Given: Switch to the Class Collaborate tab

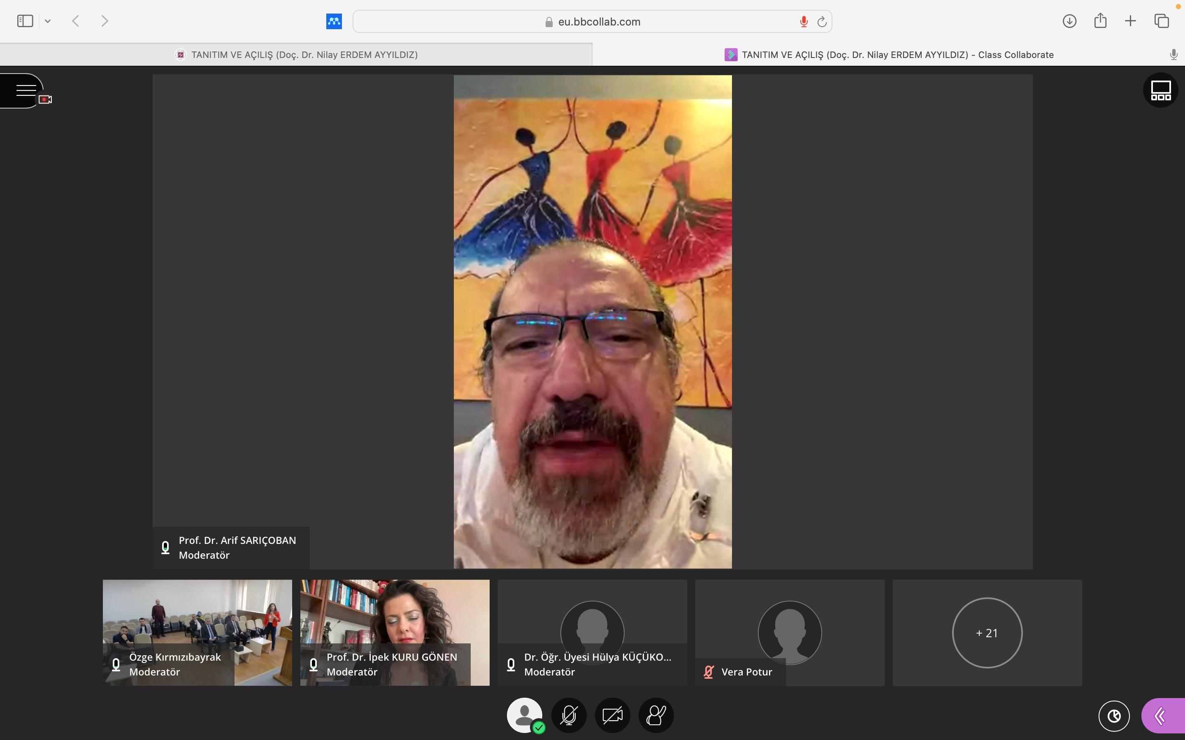Looking at the screenshot, I should pyautogui.click(x=889, y=54).
